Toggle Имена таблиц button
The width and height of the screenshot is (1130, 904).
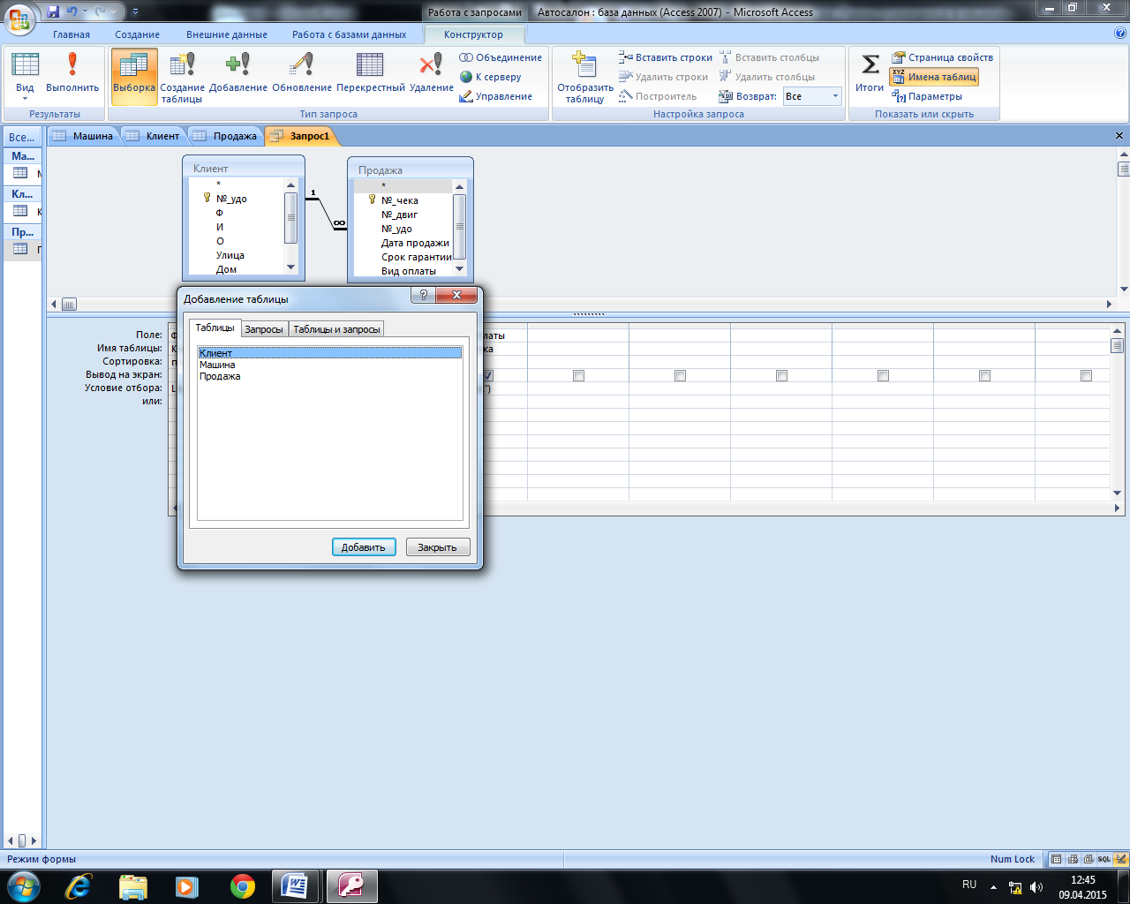(x=934, y=77)
